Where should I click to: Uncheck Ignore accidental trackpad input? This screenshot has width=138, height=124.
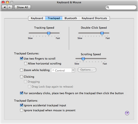pyautogui.click(x=22, y=105)
